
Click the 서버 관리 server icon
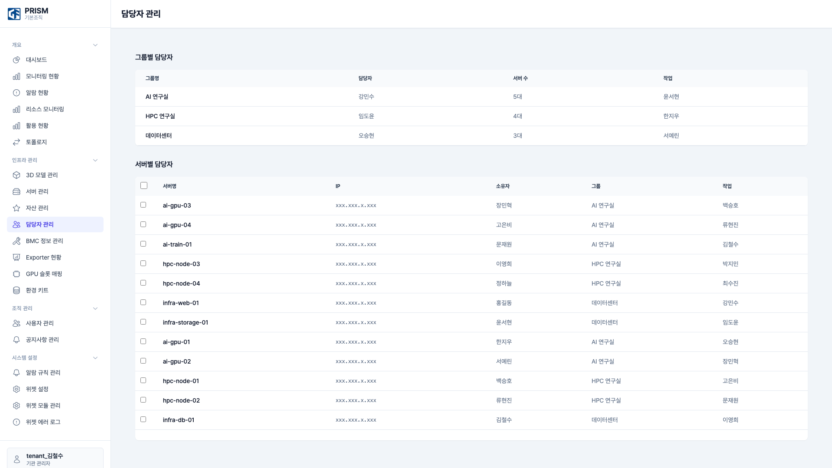coord(16,192)
